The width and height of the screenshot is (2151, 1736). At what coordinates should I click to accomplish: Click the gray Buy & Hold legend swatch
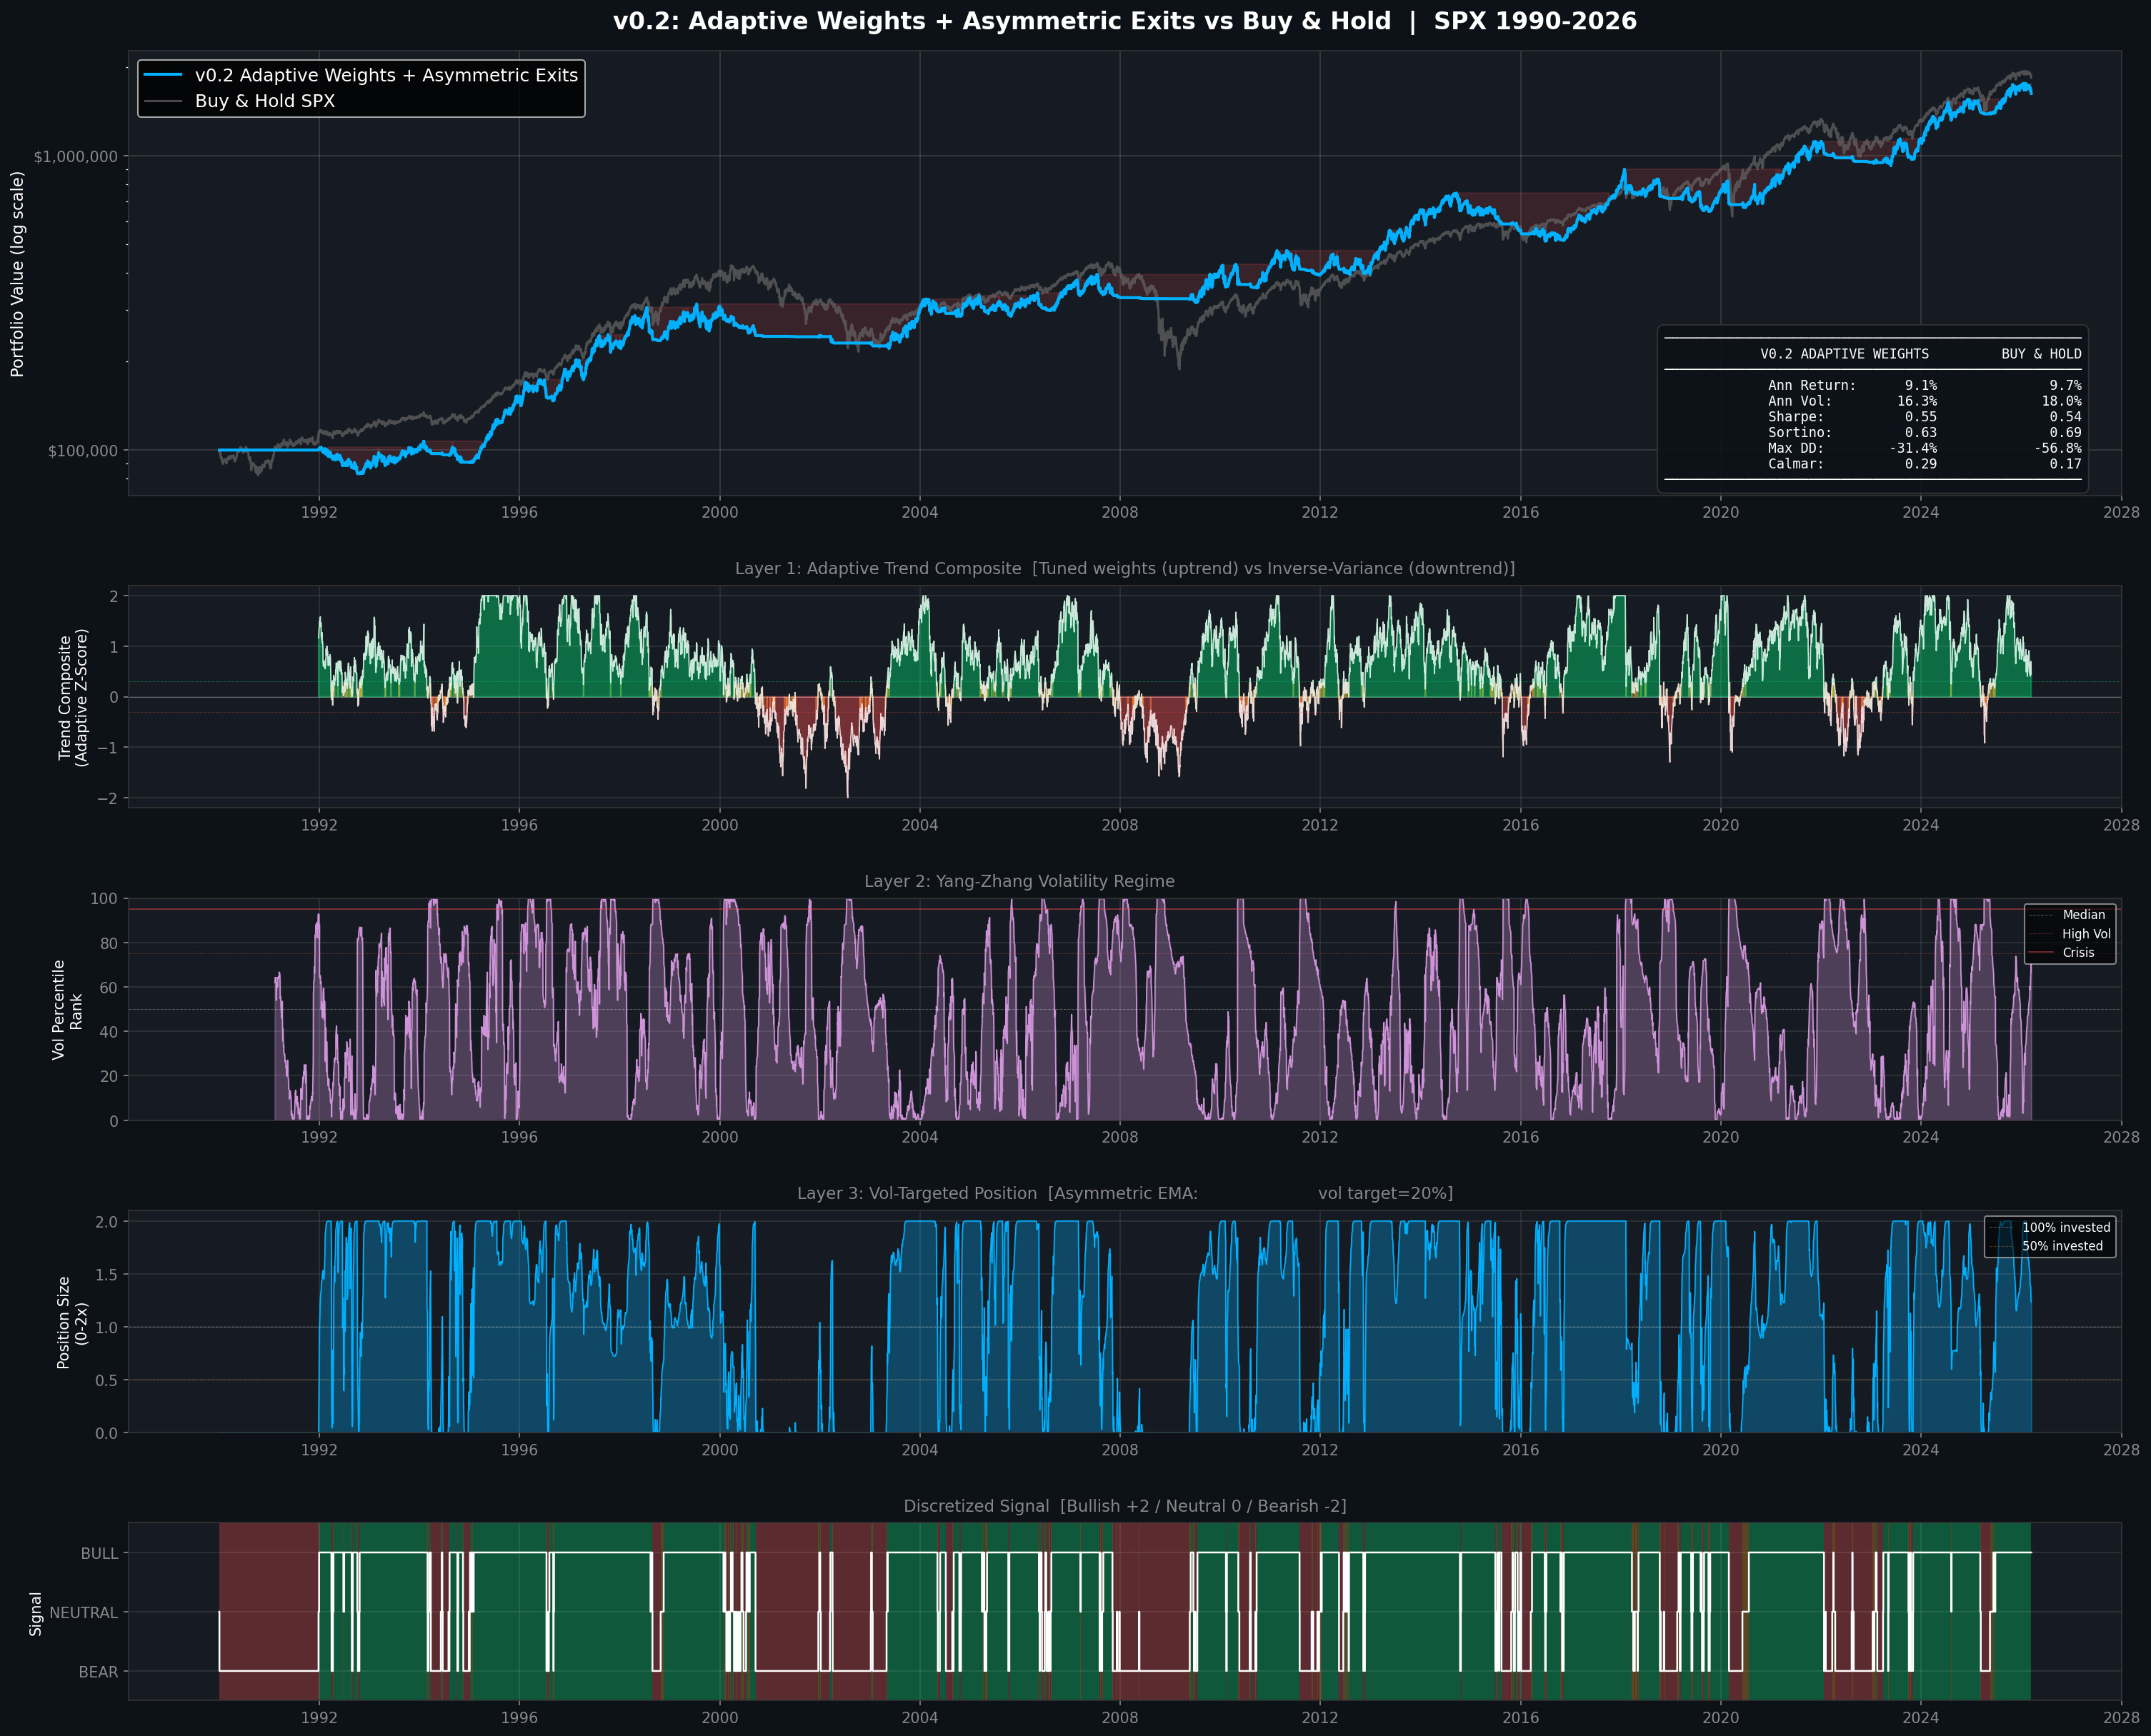[x=163, y=101]
